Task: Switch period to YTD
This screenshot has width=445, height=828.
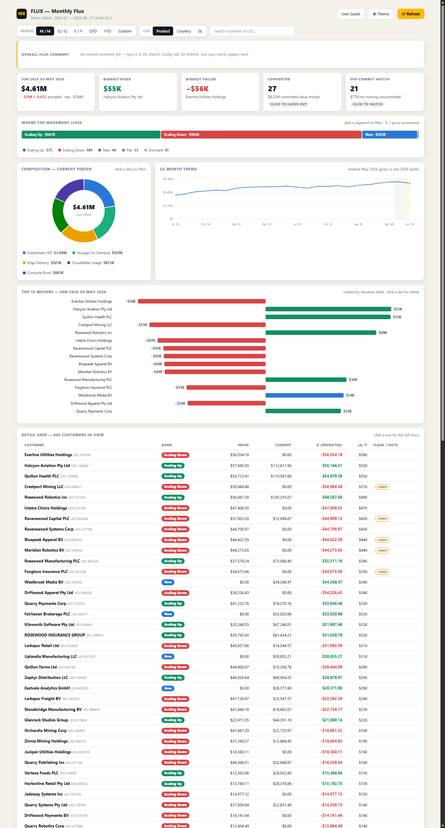Action: (108, 31)
